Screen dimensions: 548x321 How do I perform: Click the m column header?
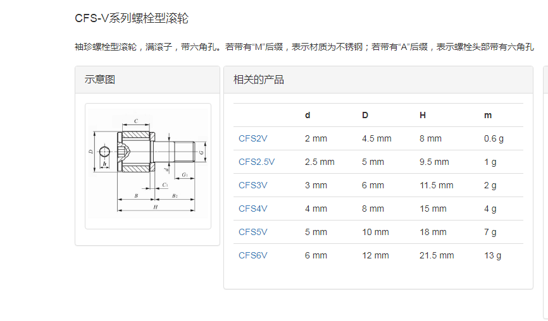click(488, 115)
